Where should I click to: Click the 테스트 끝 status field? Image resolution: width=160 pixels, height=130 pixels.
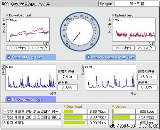pos(137,4)
